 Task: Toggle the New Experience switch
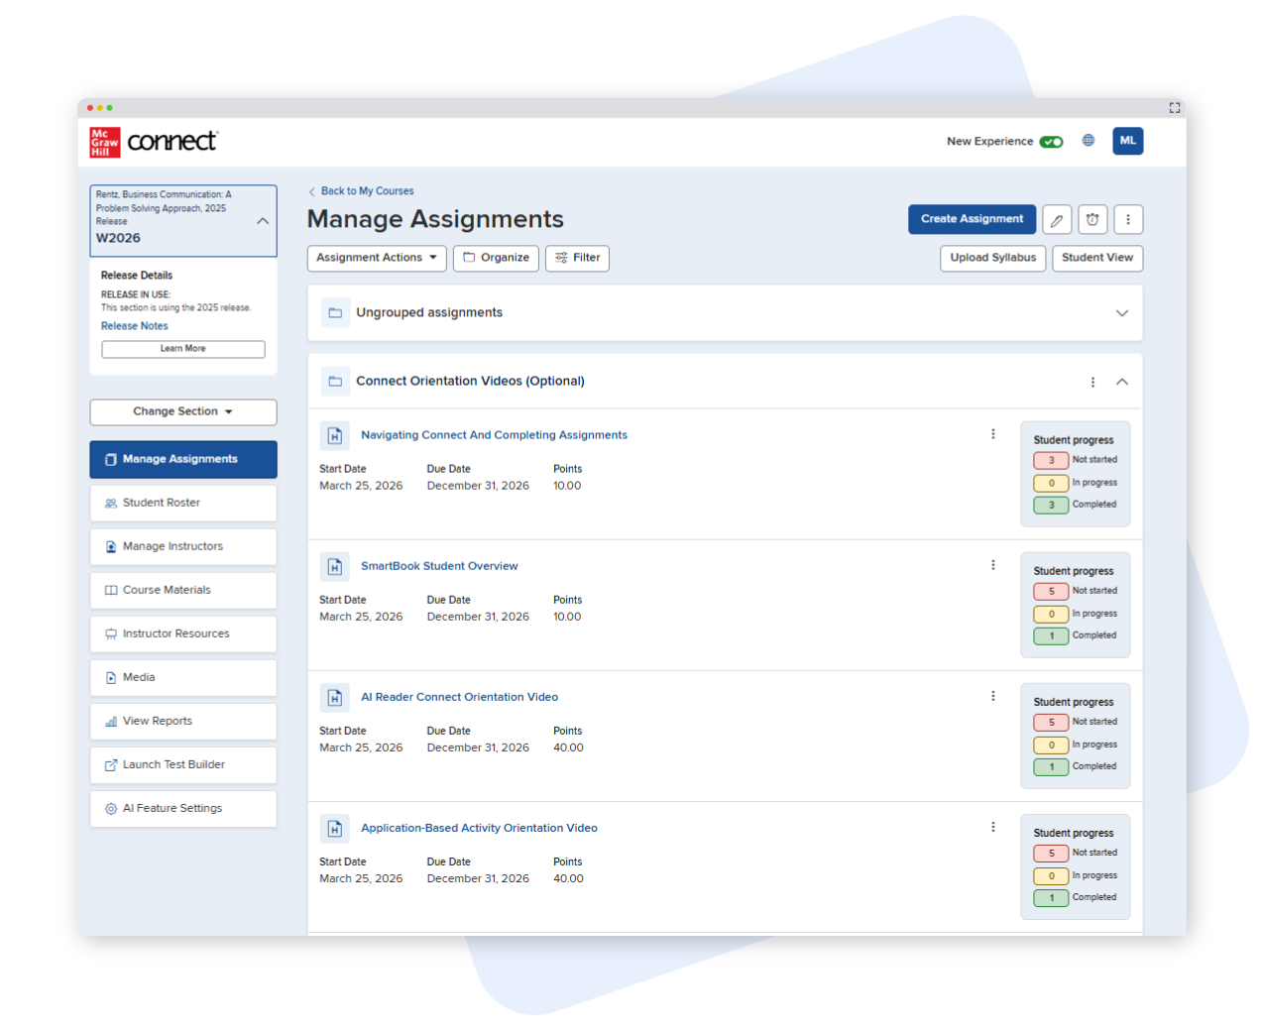coord(1051,142)
